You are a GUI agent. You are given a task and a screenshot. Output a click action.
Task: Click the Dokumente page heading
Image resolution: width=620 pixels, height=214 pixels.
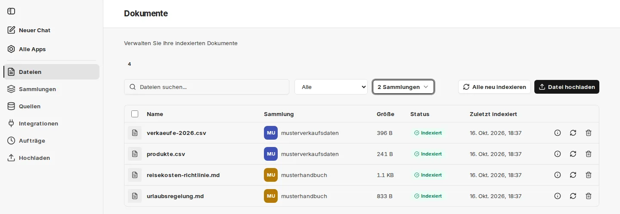[146, 13]
